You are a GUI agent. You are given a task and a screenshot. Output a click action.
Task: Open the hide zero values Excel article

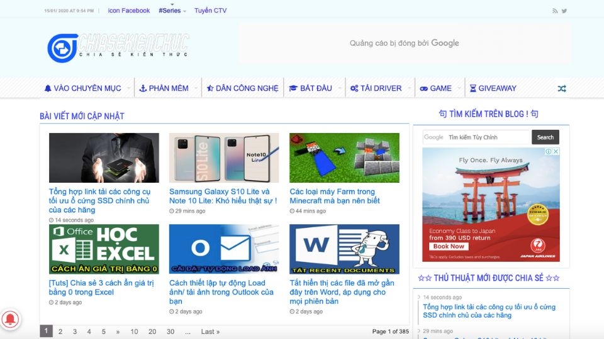(101, 288)
